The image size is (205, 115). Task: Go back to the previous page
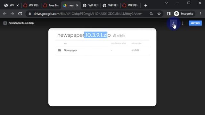tap(4, 14)
